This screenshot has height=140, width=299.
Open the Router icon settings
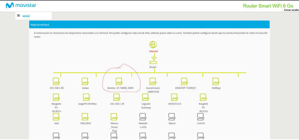(153, 61)
